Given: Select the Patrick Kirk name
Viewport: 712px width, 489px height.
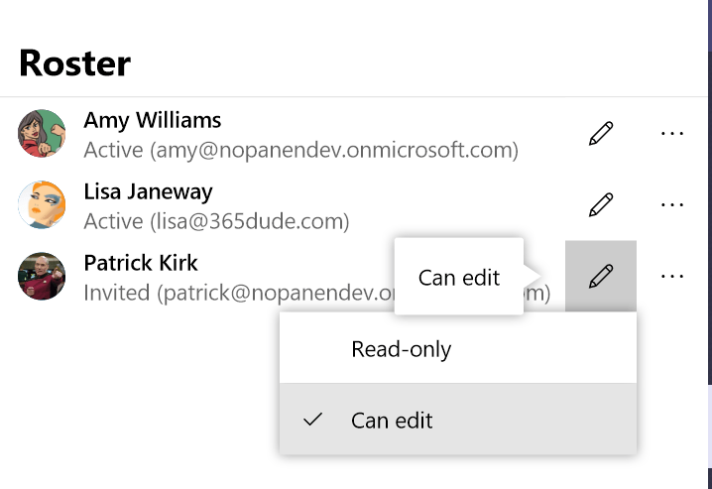Looking at the screenshot, I should [x=141, y=263].
